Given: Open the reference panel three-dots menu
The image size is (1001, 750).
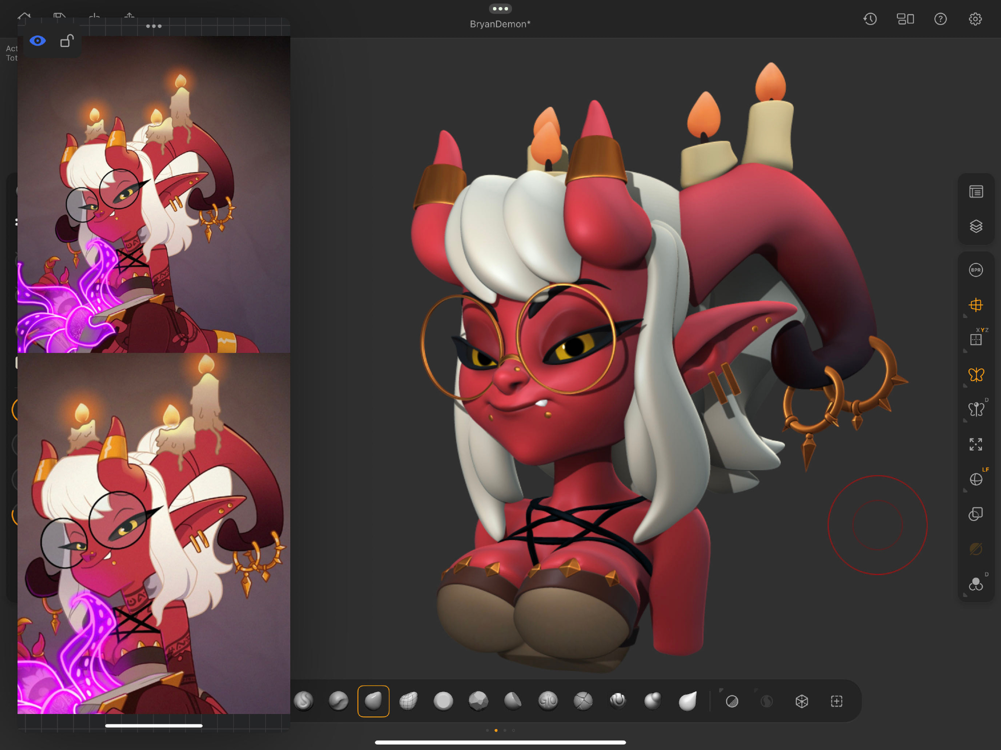Looking at the screenshot, I should tap(154, 26).
